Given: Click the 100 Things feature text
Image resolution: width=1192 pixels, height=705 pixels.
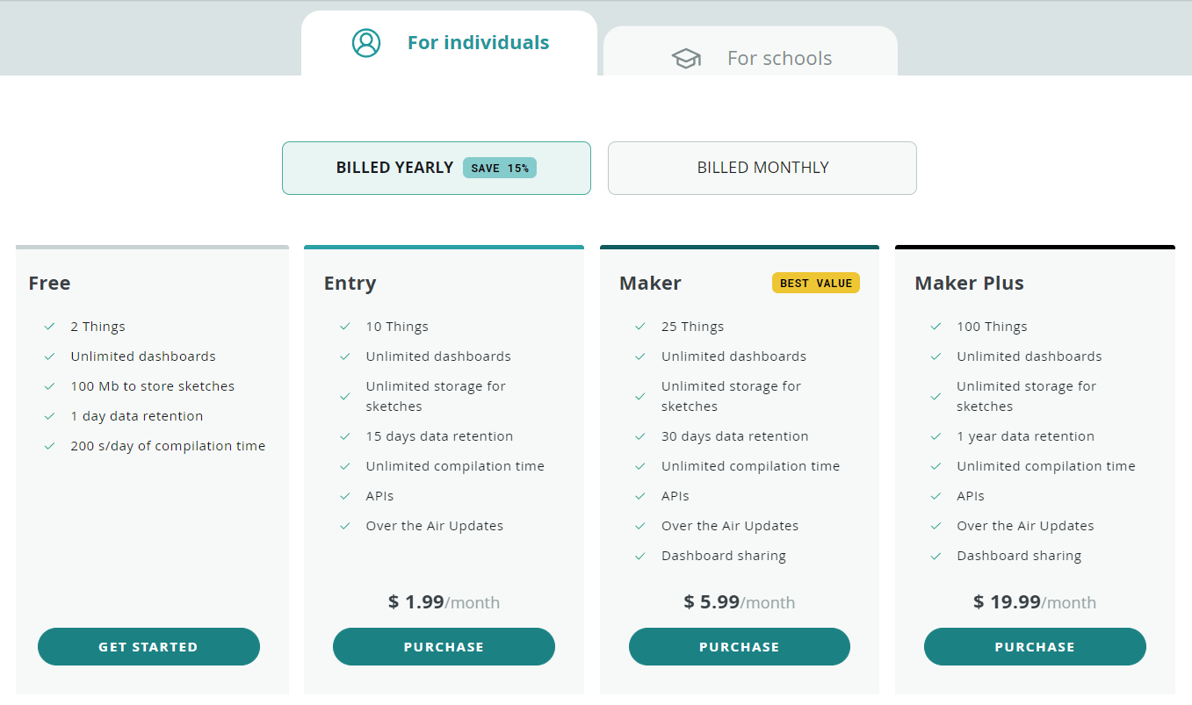Looking at the screenshot, I should click(992, 327).
